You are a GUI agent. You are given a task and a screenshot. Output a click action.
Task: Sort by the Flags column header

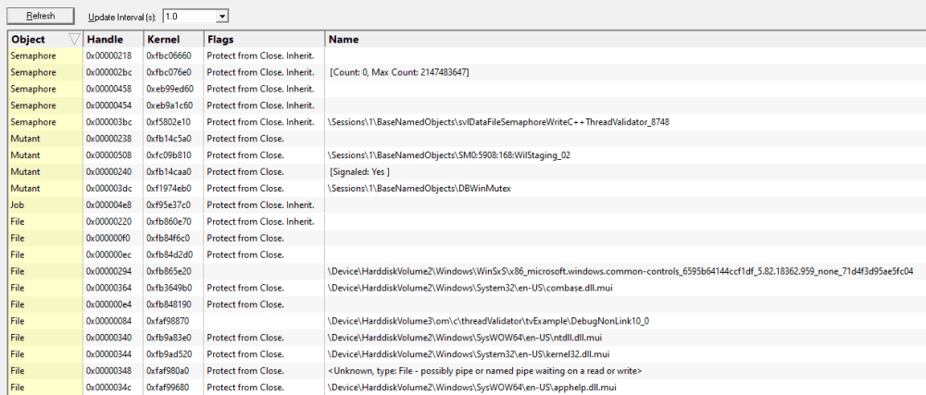264,40
